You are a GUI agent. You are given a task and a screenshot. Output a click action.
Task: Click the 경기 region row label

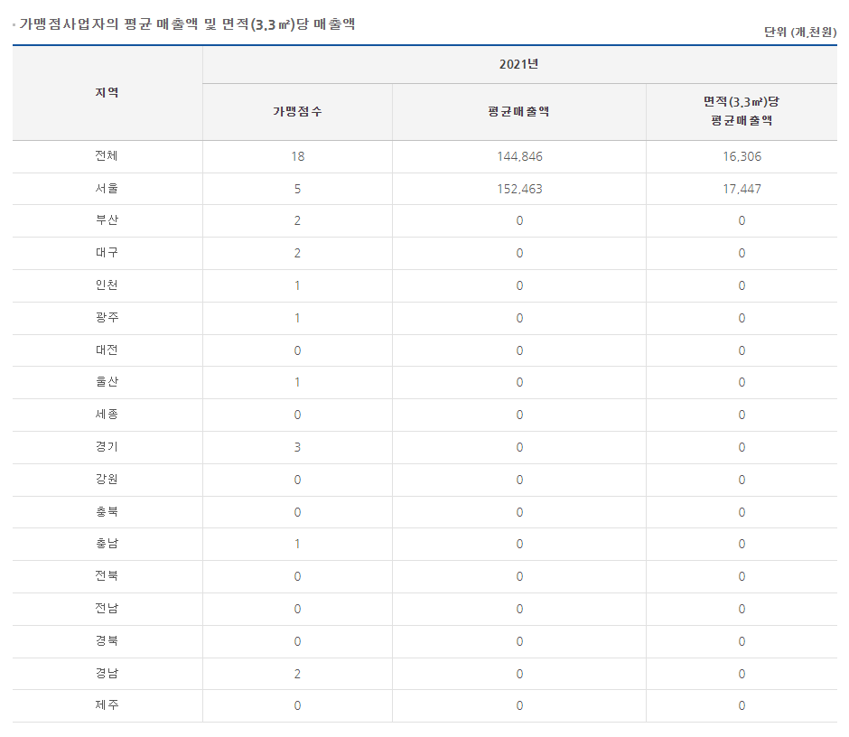click(107, 447)
